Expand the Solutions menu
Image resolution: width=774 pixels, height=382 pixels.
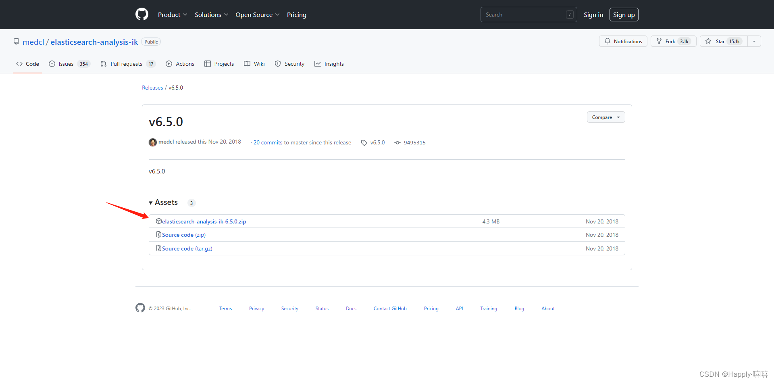coord(211,15)
